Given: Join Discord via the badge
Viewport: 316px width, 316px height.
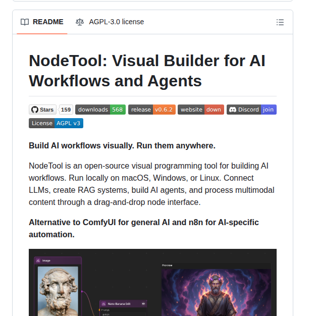Looking at the screenshot, I should (x=251, y=110).
